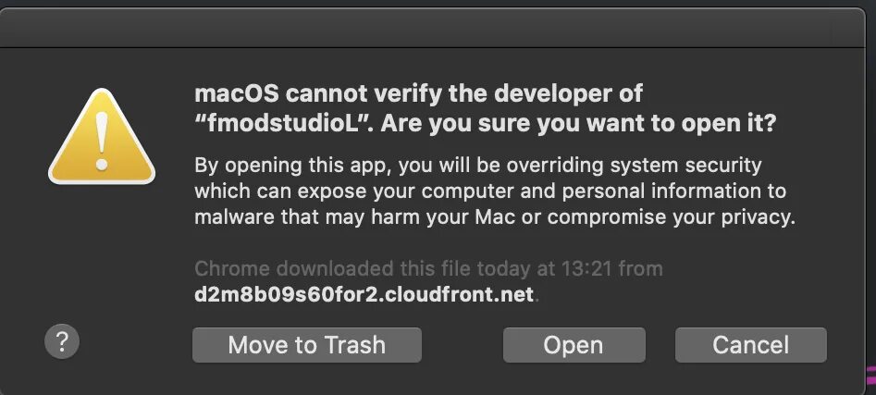
Task: Open the unverified fmodstudioL app anyway
Action: 574,345
